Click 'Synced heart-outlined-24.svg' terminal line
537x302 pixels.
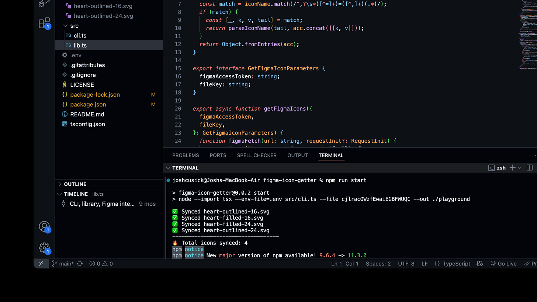225,230
